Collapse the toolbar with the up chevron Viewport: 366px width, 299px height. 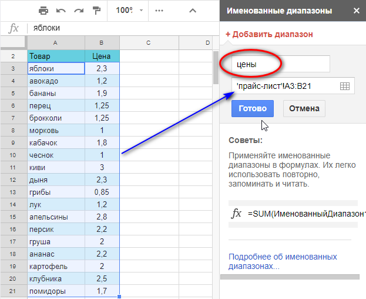[193, 11]
